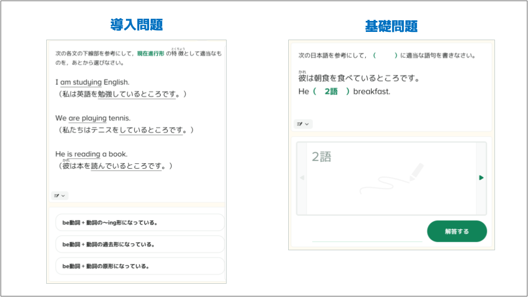Click sentence 'I am studying English.'
Viewport: 528px width, 297px height.
click(x=92, y=82)
